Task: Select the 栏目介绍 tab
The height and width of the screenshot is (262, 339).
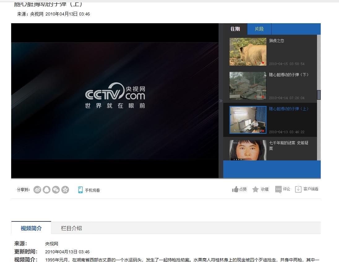Action: coord(71,228)
